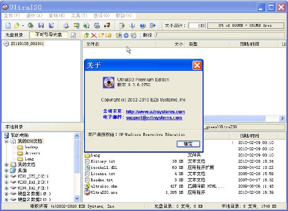
Task: Click the Make CD image drive icon
Action: (x=66, y=25)
